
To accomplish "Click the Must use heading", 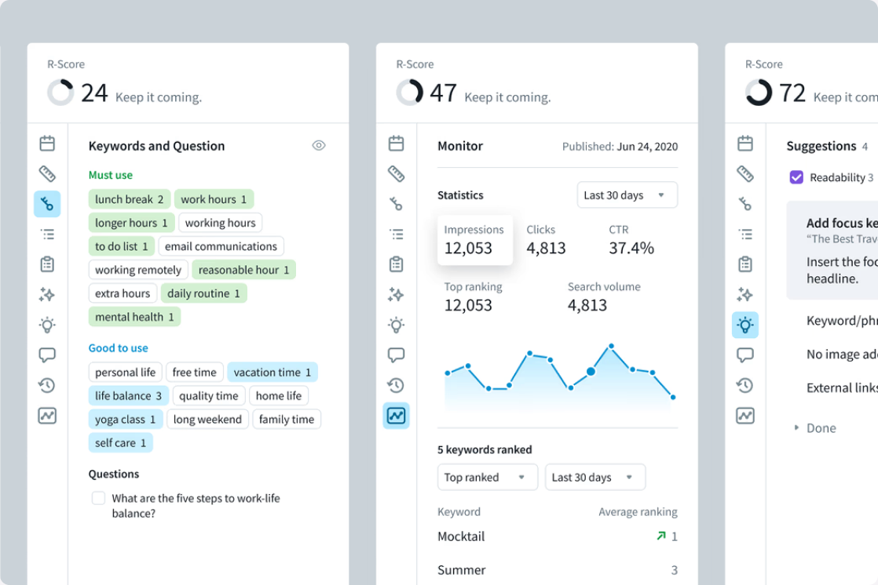I will 110,175.
